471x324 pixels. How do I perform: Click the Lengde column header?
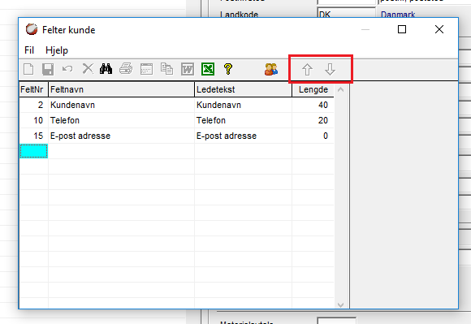(x=313, y=89)
